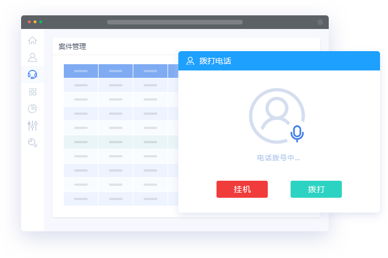Screen dimensions: 388x258
Task: Open the wrench tools sidebar icon
Action: pos(32,143)
